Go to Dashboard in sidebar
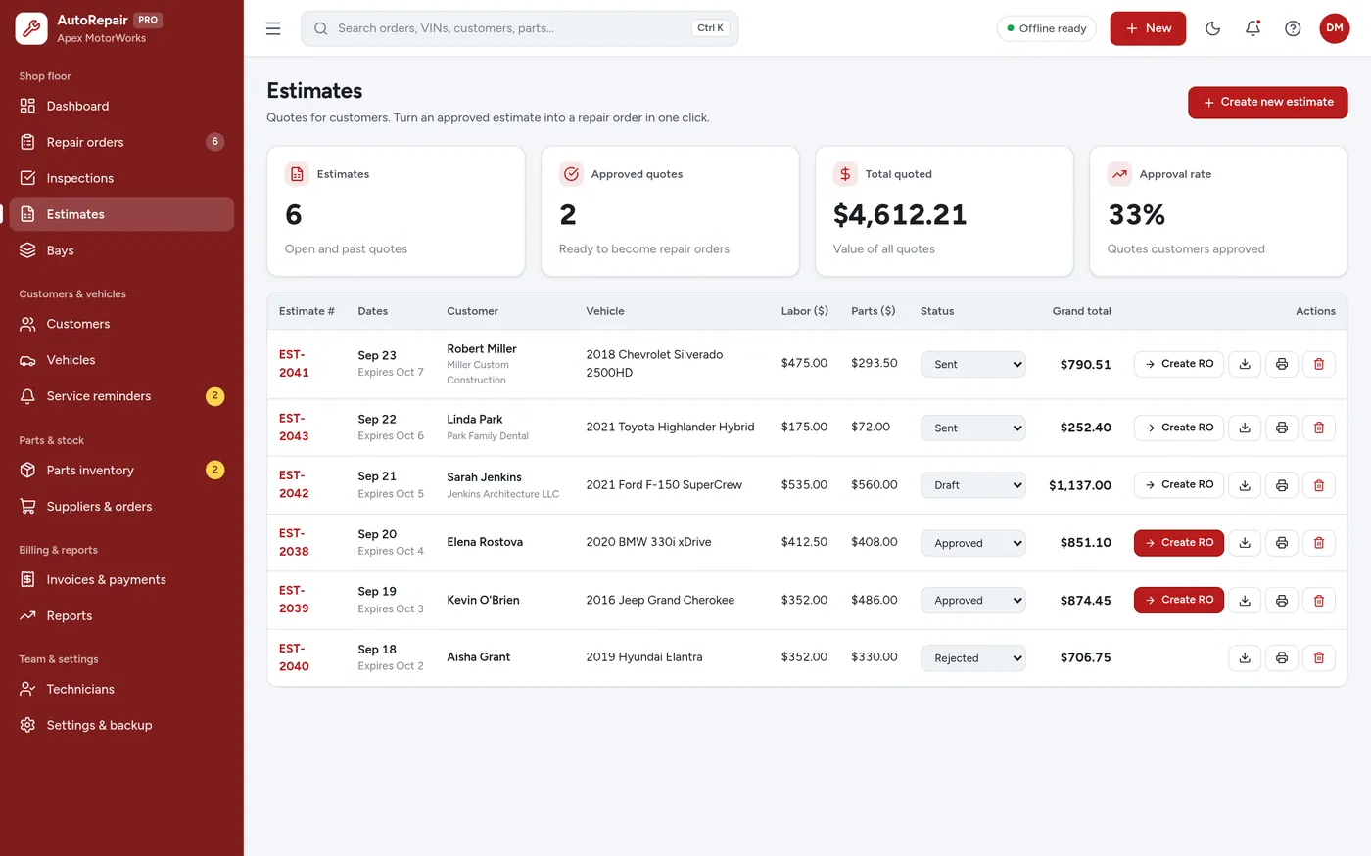This screenshot has height=856, width=1371. coord(121,106)
